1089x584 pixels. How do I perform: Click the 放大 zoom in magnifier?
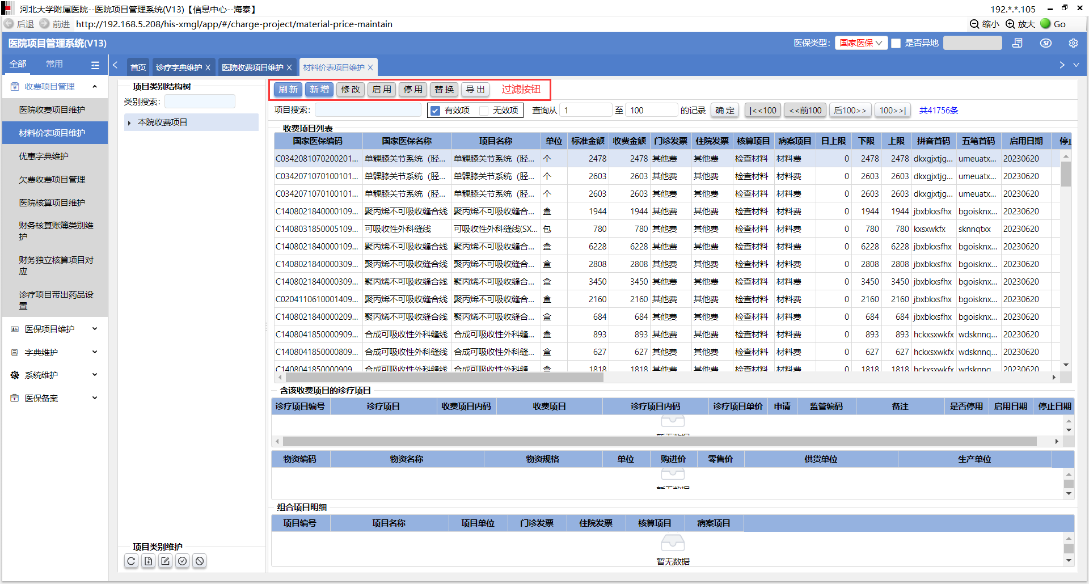click(x=1020, y=24)
